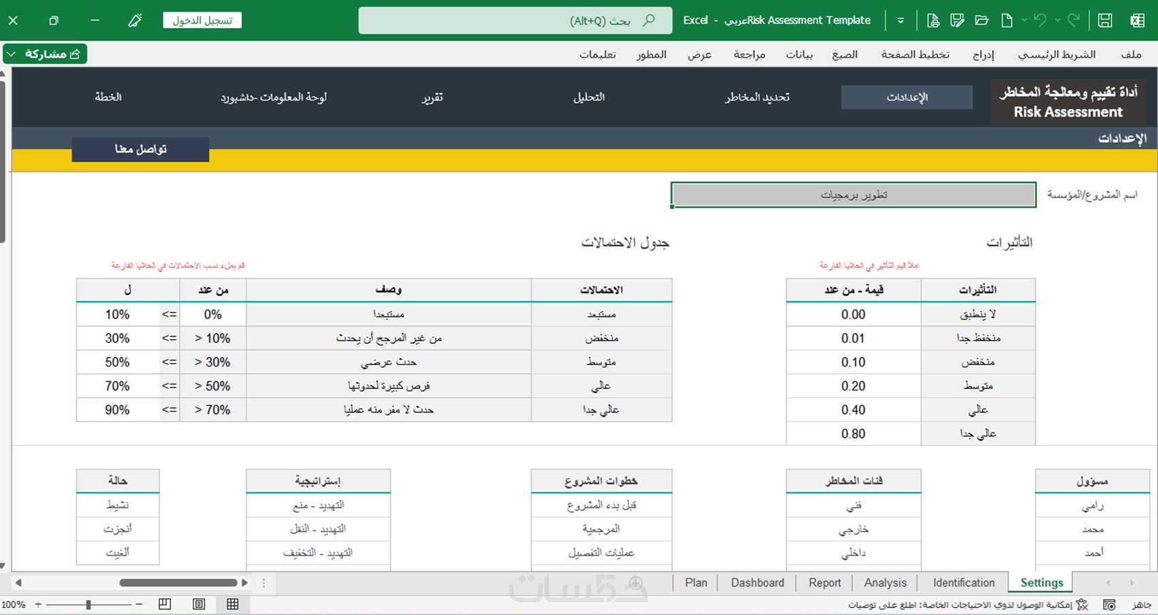Switch to the Dashboard sheet tab

[757, 583]
